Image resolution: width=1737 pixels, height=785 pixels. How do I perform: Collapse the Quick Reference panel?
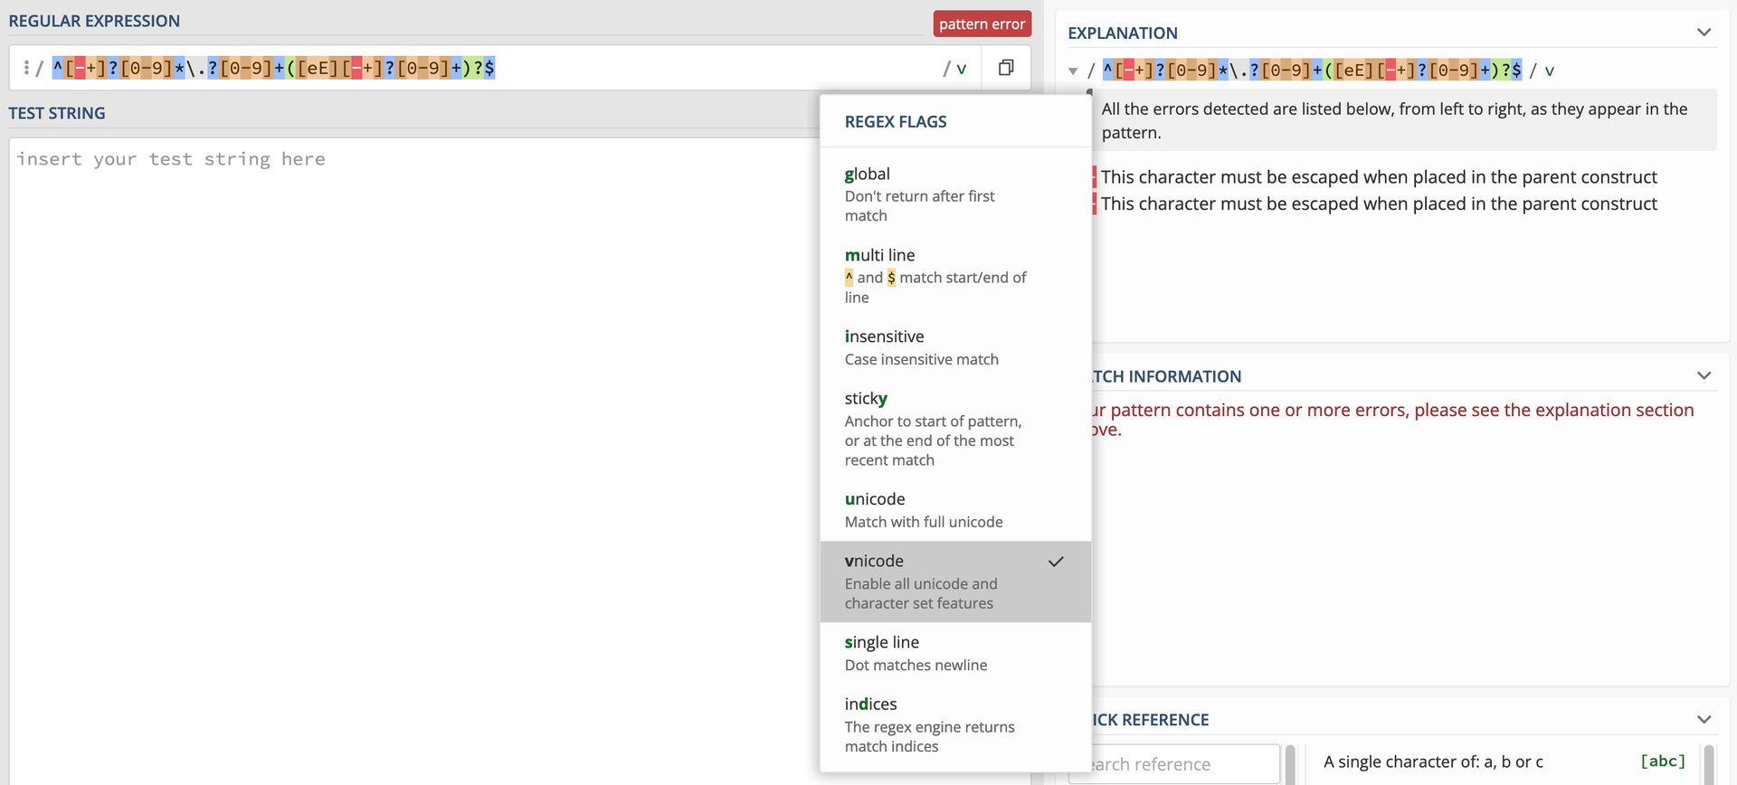point(1704,719)
